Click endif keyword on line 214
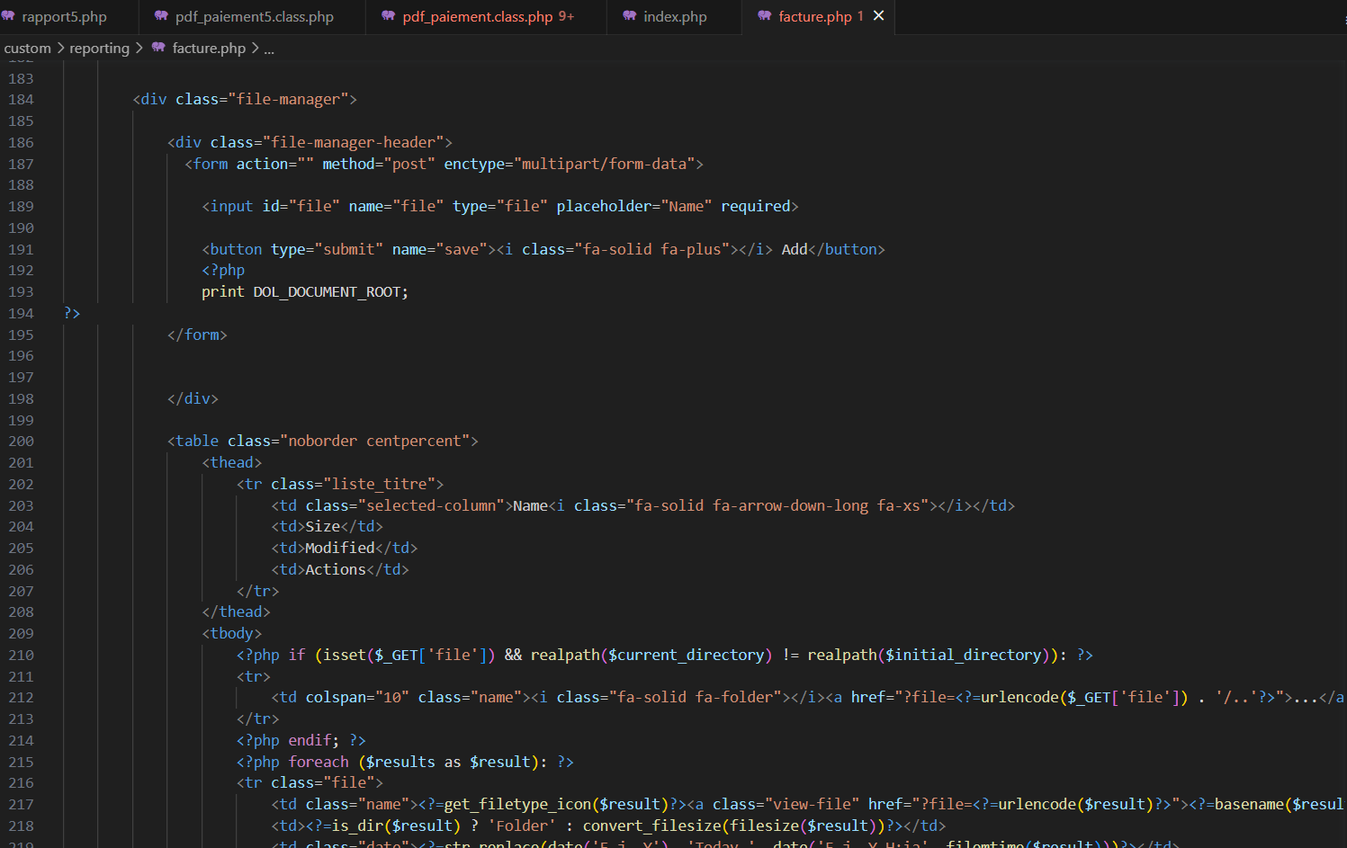 tap(310, 741)
